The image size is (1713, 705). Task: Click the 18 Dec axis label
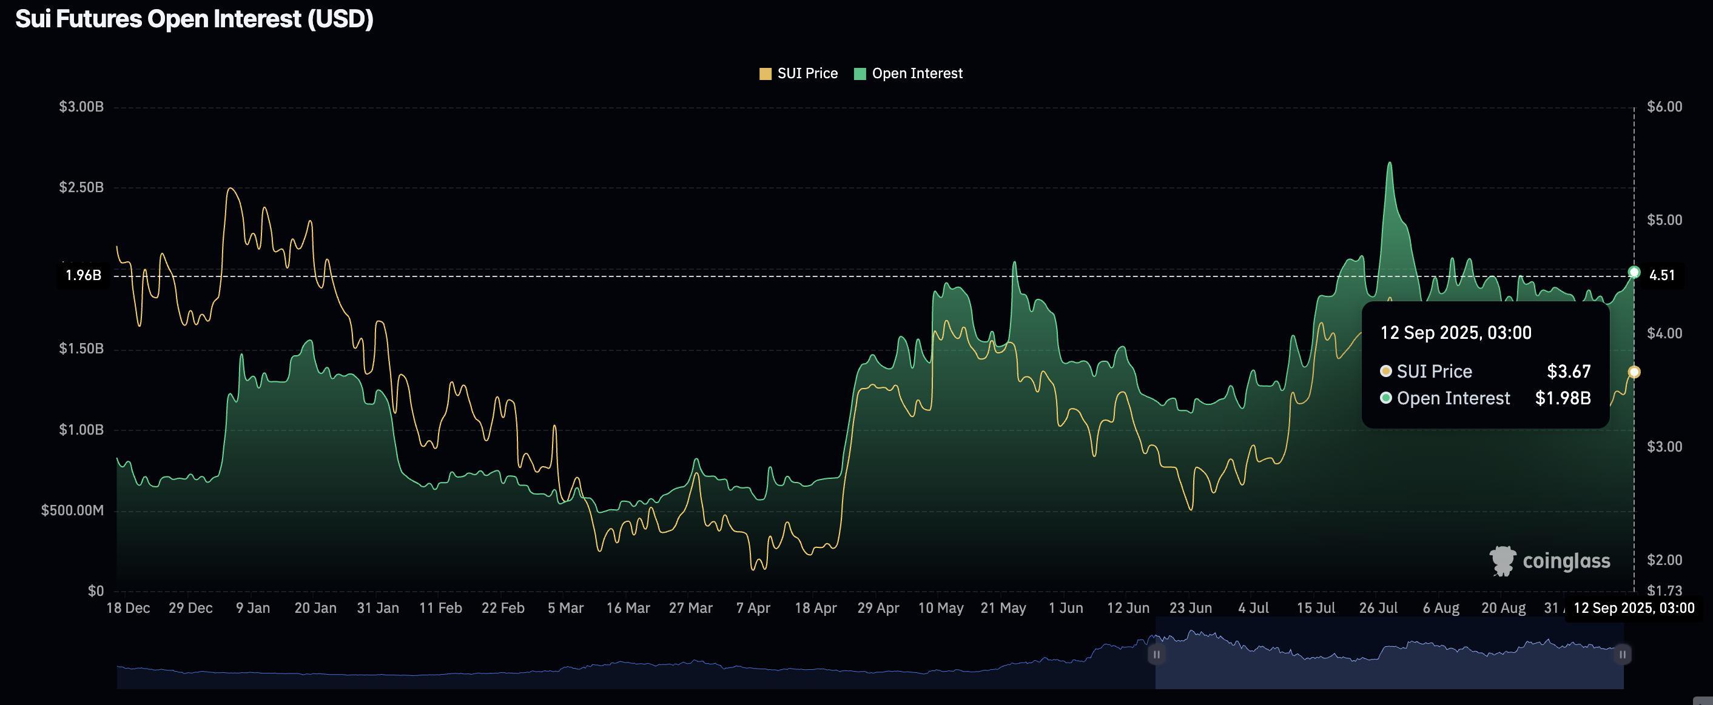pos(130,607)
